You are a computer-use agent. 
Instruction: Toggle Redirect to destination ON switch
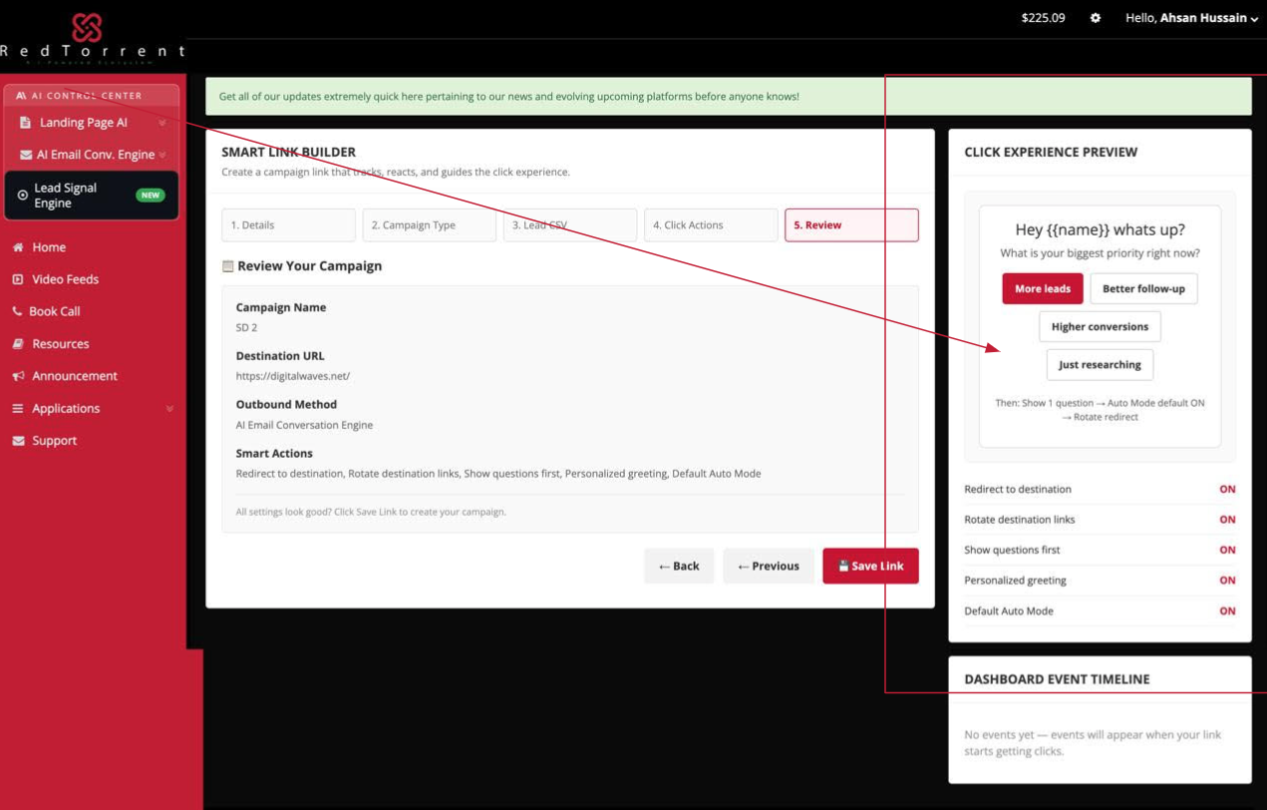point(1227,490)
